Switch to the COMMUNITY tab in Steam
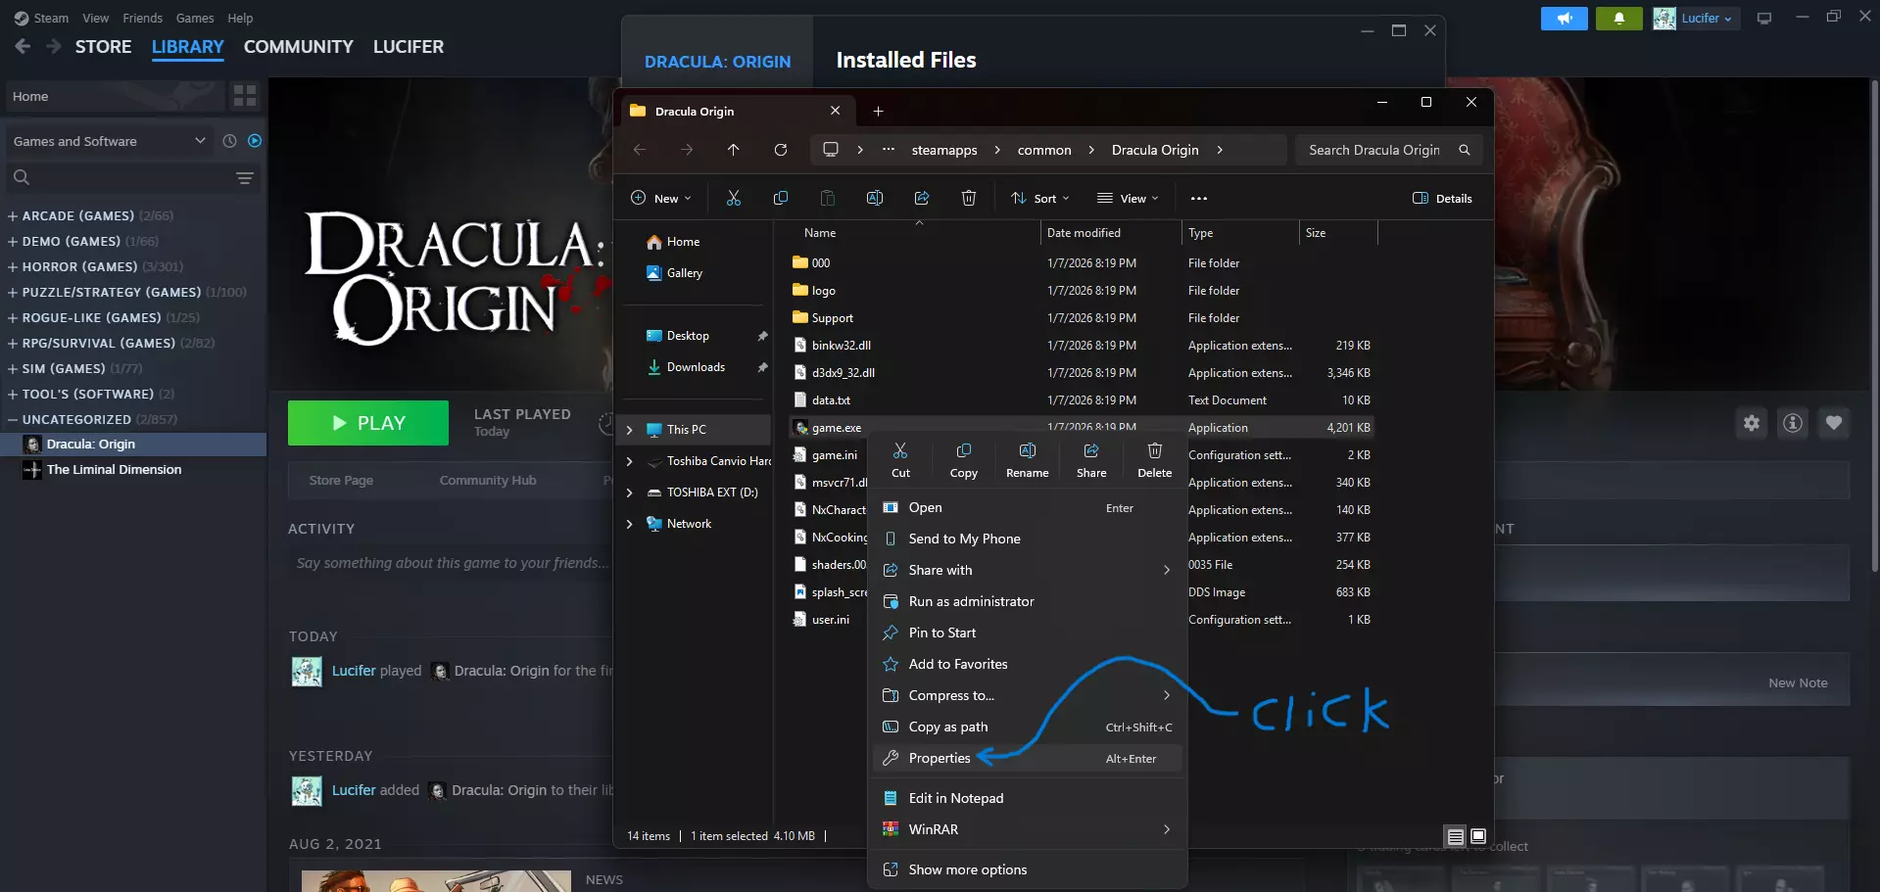The image size is (1880, 892). pos(299,46)
